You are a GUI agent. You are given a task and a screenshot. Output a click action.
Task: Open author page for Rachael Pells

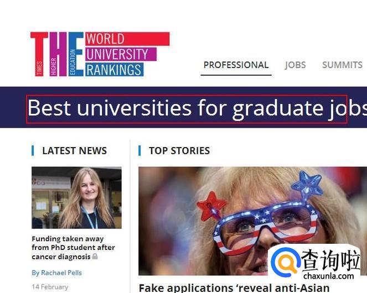57,273
